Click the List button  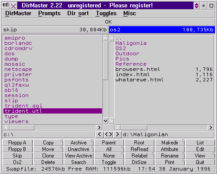pyautogui.click(x=200, y=143)
